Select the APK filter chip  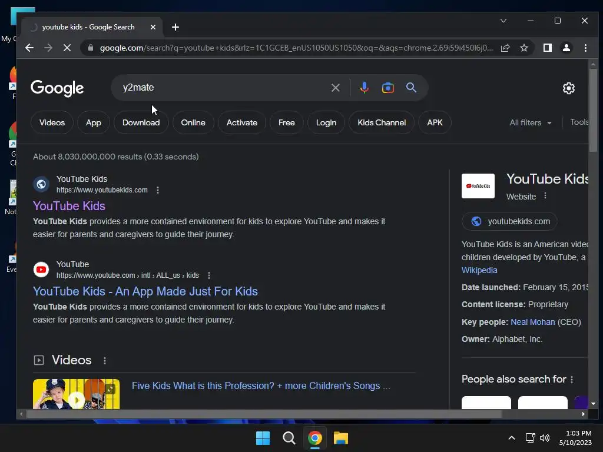tap(435, 122)
